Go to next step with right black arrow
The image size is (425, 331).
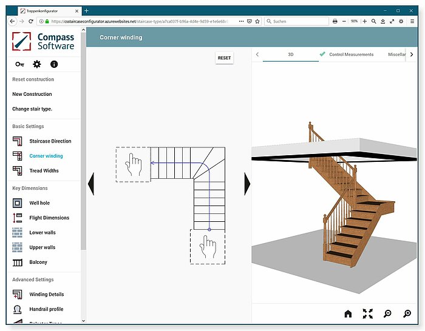pyautogui.click(x=247, y=184)
